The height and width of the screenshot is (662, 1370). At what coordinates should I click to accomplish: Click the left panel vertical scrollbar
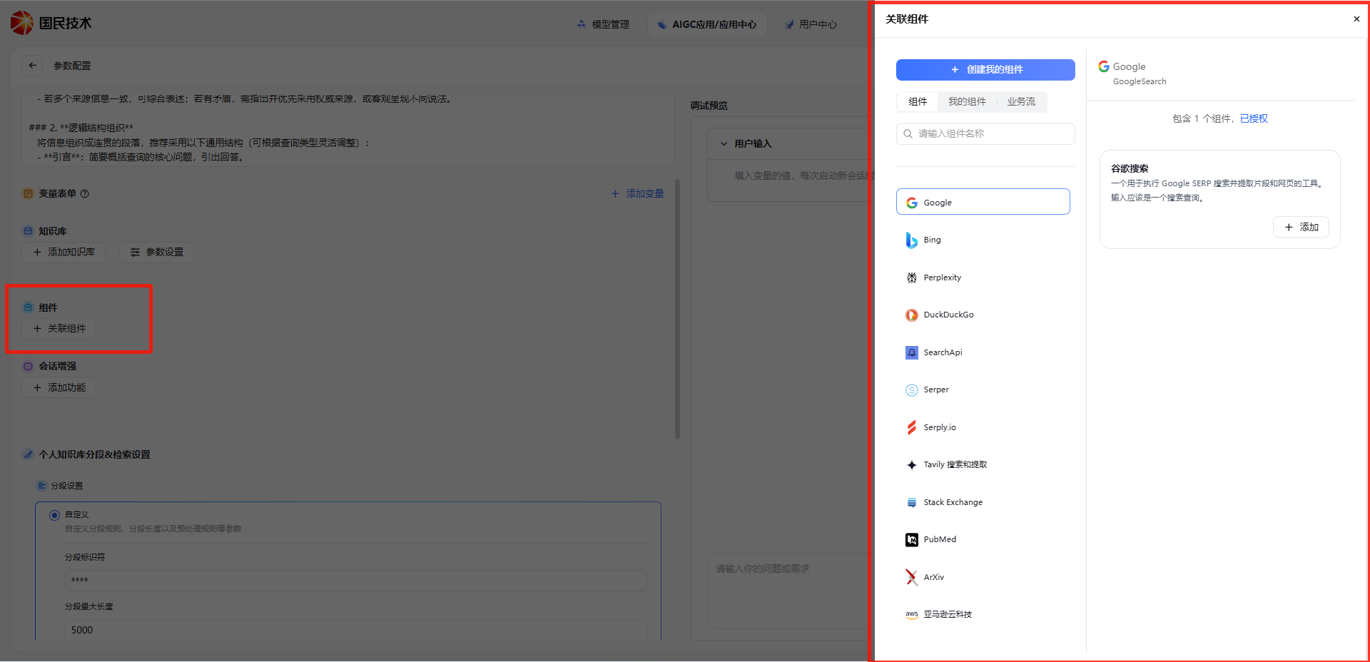(x=677, y=308)
